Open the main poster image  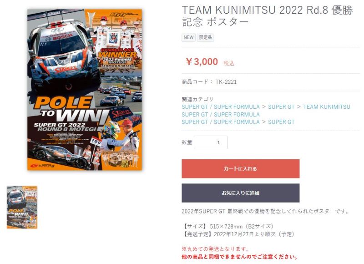tap(85, 90)
